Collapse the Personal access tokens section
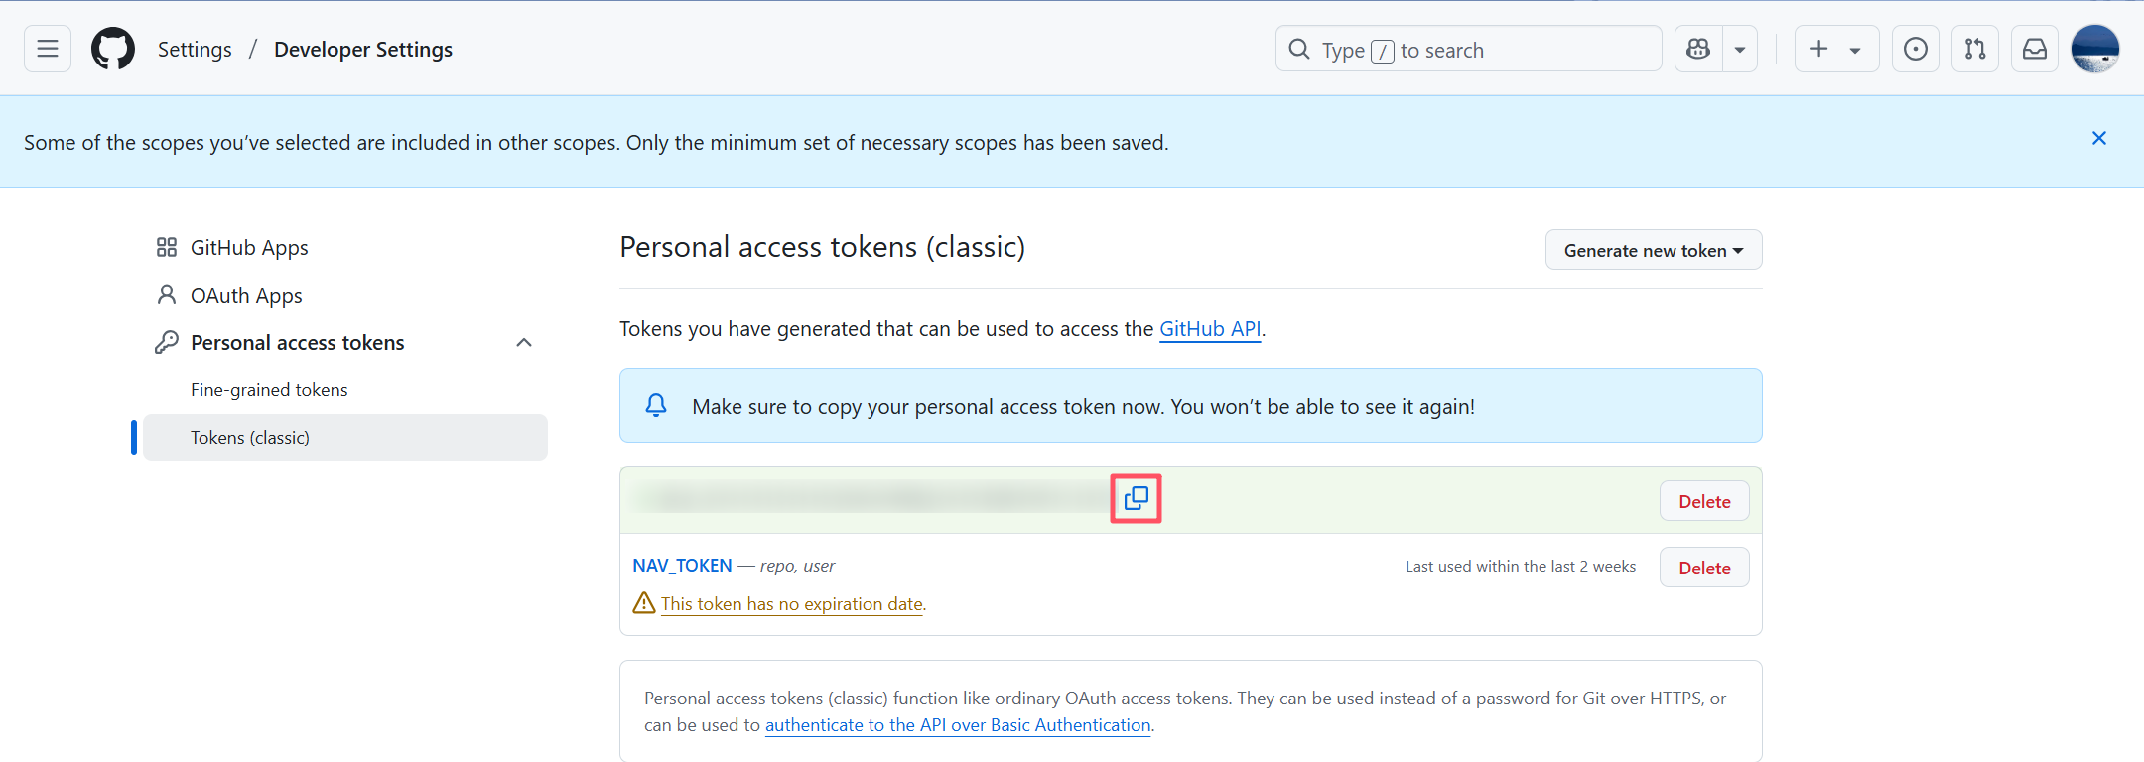Screen dimensions: 2144x762 point(524,343)
